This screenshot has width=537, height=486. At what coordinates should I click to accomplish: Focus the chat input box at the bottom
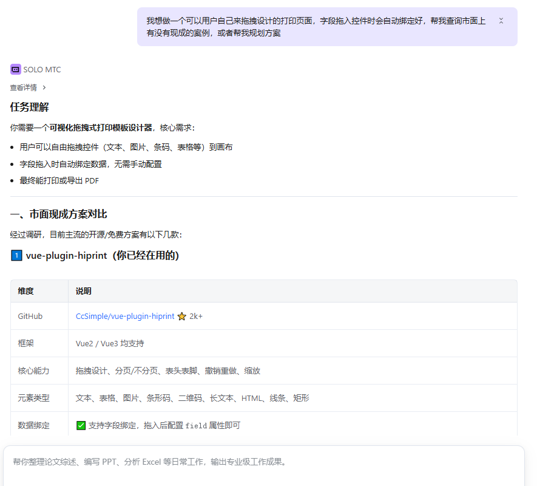click(264, 465)
